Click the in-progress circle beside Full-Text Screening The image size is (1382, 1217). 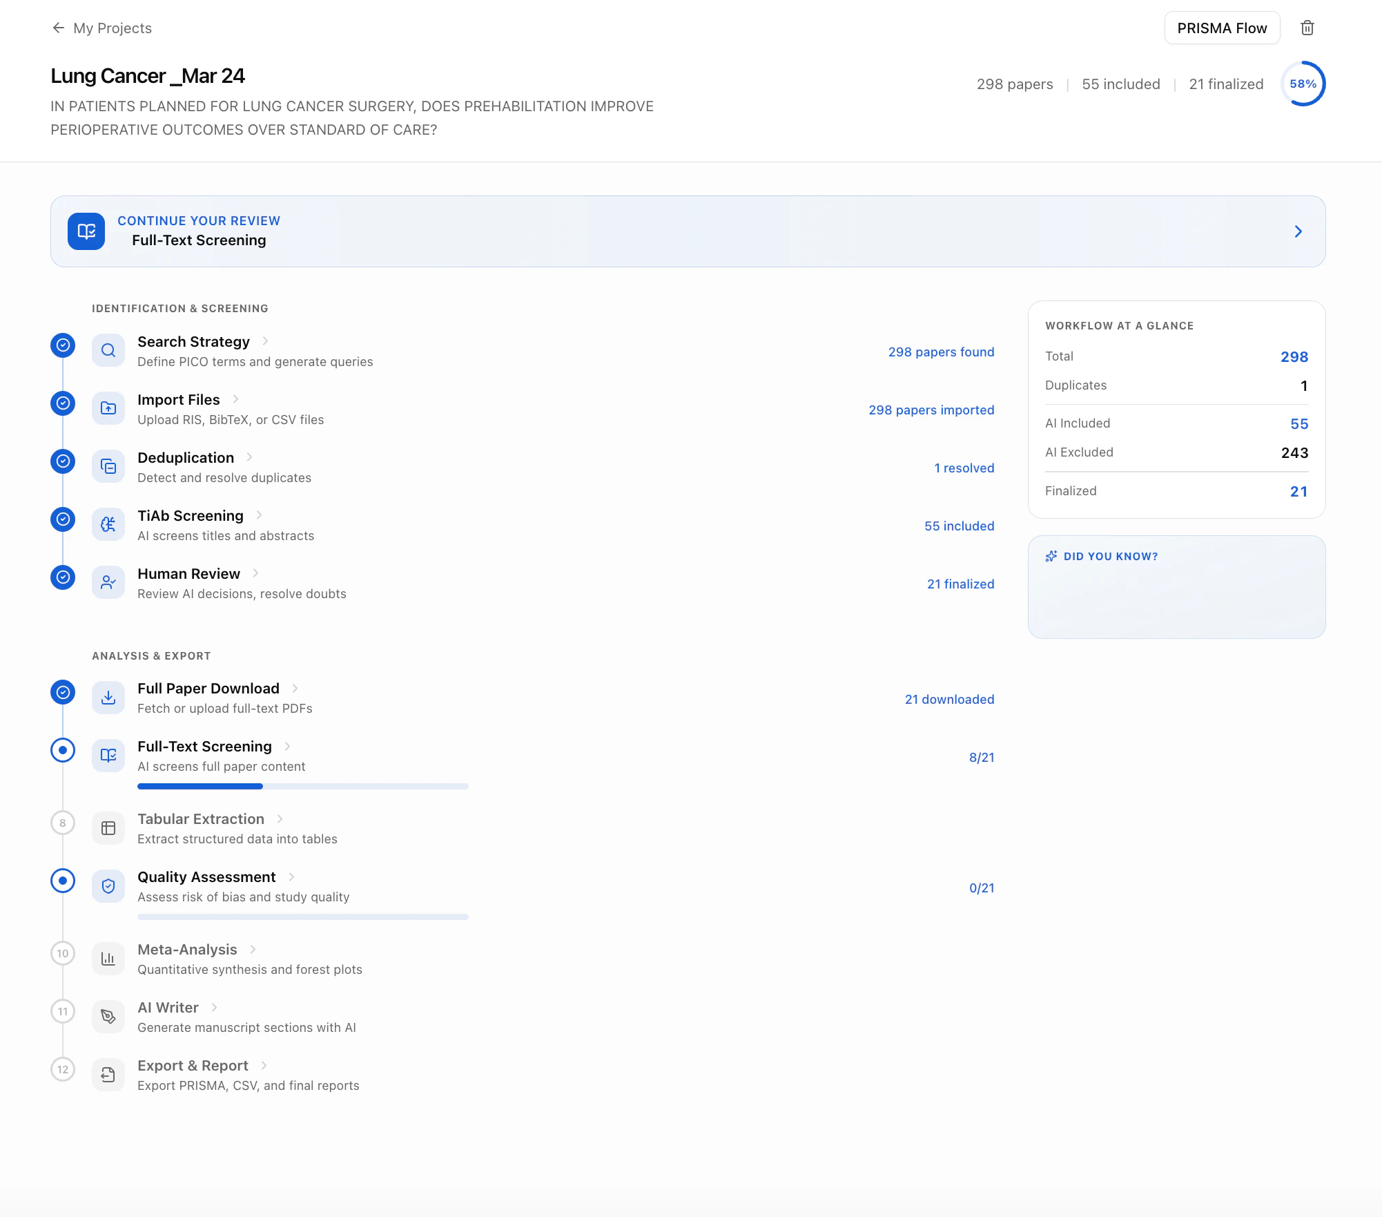(63, 750)
